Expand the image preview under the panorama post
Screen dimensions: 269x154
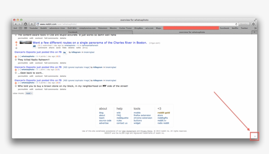point(34,46)
